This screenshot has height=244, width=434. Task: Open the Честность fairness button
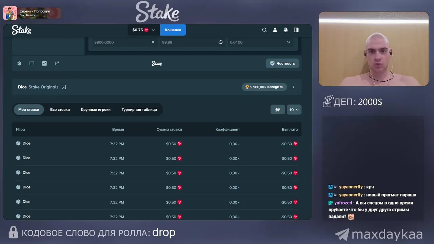click(282, 63)
